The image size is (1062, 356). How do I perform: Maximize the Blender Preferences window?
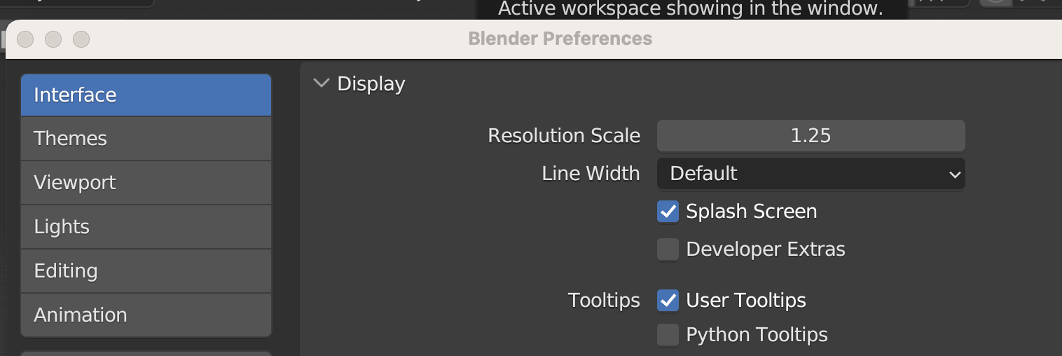coord(81,39)
